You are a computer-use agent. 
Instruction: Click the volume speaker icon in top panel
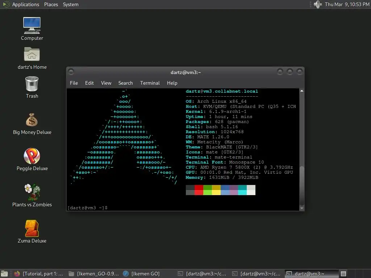pyautogui.click(x=317, y=4)
